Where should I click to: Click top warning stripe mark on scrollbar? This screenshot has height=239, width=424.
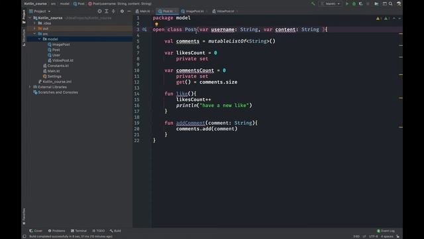click(401, 34)
